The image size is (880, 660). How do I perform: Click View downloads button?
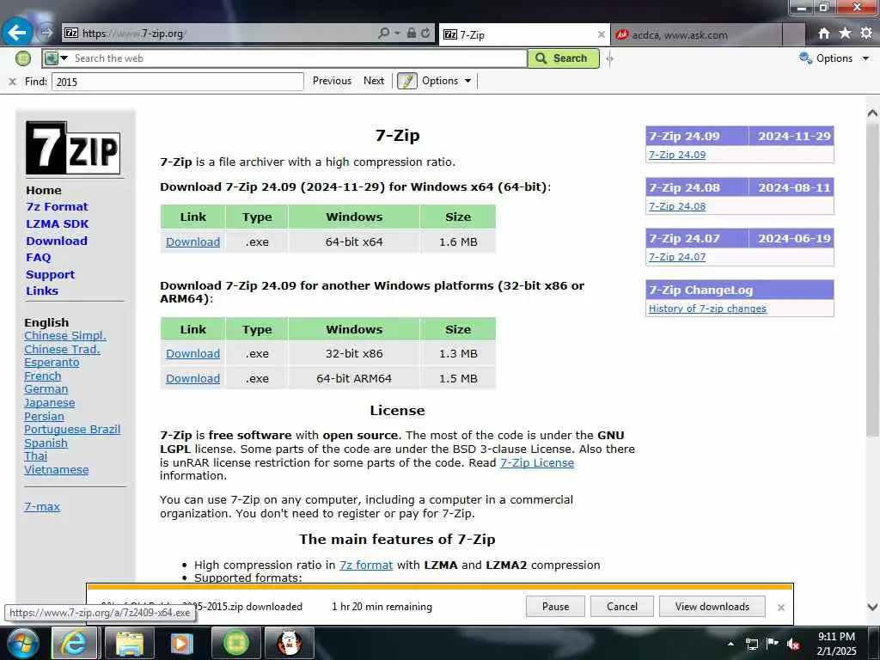tap(712, 607)
